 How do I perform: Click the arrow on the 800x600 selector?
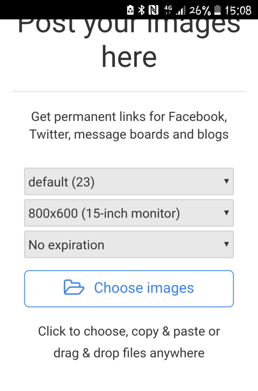pyautogui.click(x=226, y=213)
